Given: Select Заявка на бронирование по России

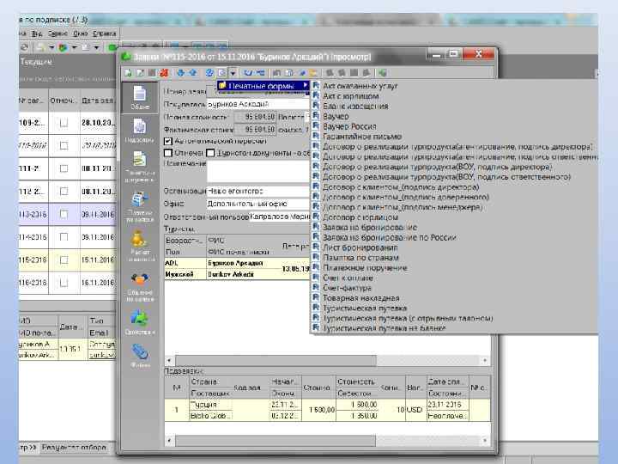Looking at the screenshot, I should [x=390, y=237].
